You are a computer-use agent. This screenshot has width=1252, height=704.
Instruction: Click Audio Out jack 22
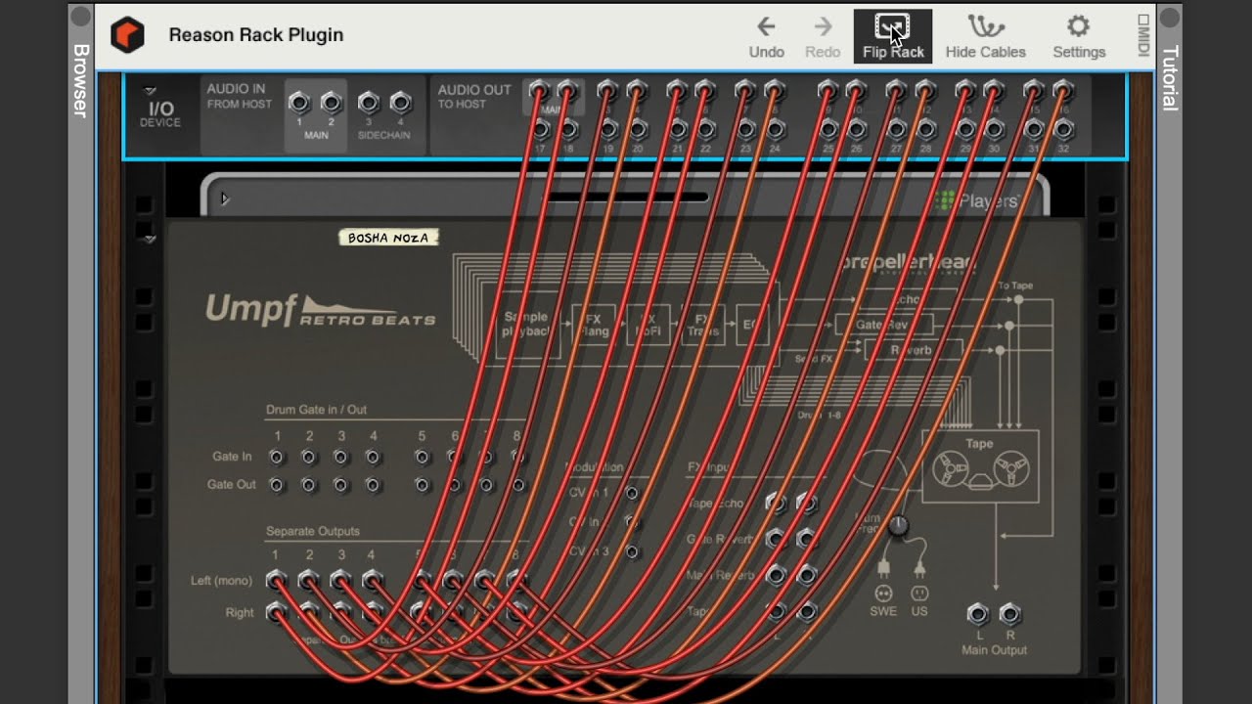pyautogui.click(x=705, y=130)
